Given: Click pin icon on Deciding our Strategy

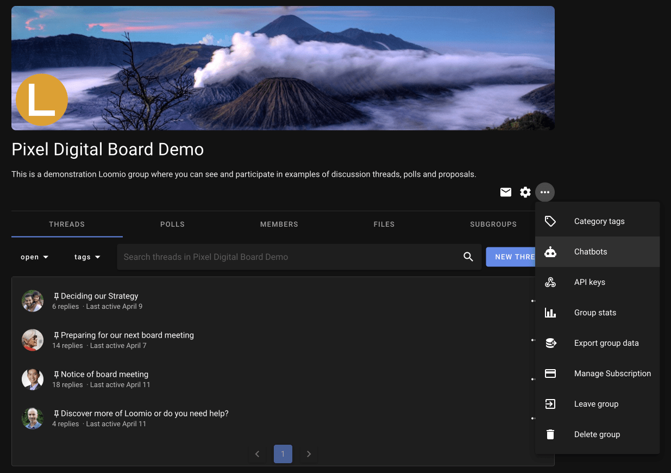Looking at the screenshot, I should coord(56,296).
